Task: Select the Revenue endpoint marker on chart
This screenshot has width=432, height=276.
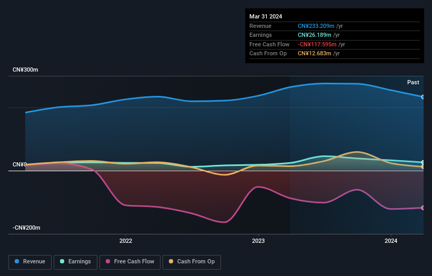Action: click(423, 97)
